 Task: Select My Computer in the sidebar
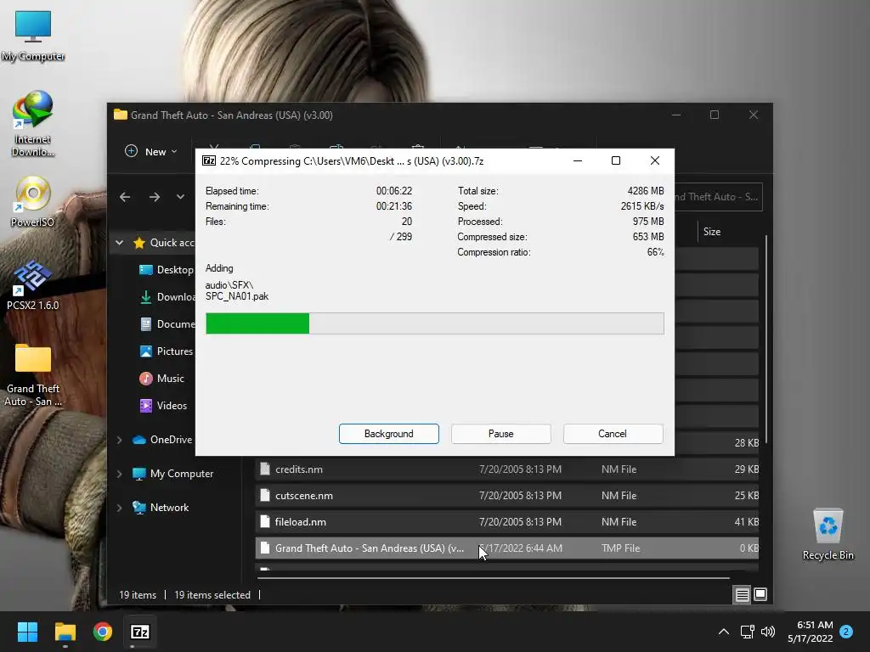pyautogui.click(x=172, y=474)
